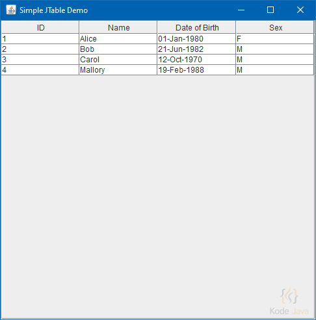Image resolution: width=316 pixels, height=320 pixels.
Task: Click the Sex column header
Action: click(x=275, y=27)
